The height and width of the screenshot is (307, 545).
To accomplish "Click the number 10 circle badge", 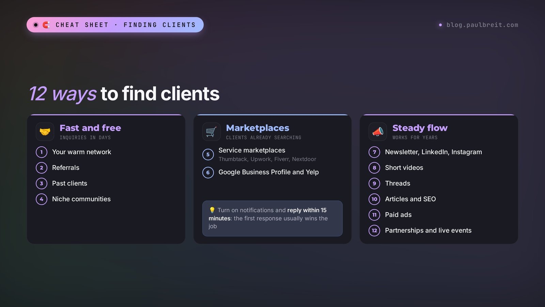I will (374, 199).
